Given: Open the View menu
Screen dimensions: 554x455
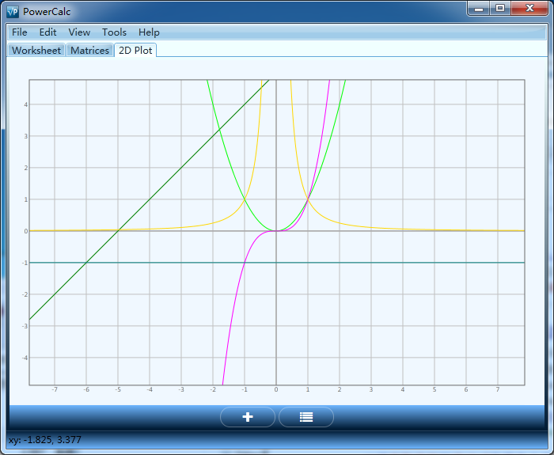Looking at the screenshot, I should tap(79, 32).
